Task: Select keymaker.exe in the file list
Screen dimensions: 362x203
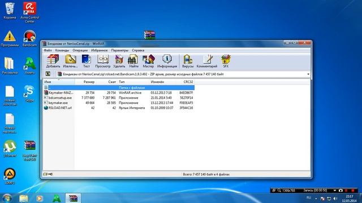Action: tap(119, 103)
